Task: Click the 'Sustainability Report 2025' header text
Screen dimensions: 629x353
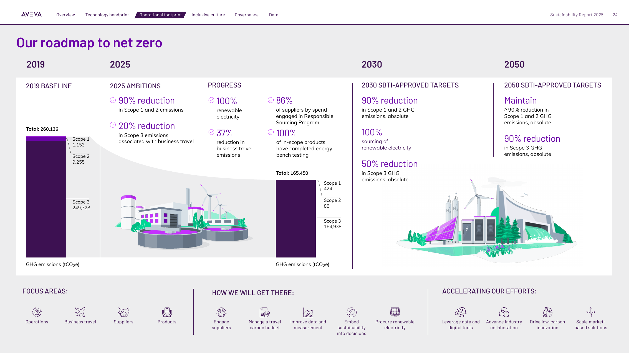Action: tap(577, 15)
